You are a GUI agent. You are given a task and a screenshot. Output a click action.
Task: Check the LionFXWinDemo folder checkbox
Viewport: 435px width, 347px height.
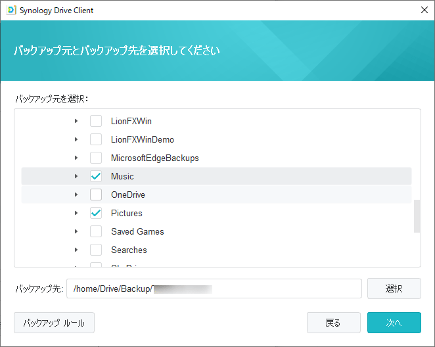96,139
